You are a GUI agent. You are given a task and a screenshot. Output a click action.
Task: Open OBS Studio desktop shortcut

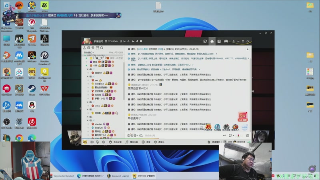pos(6,124)
